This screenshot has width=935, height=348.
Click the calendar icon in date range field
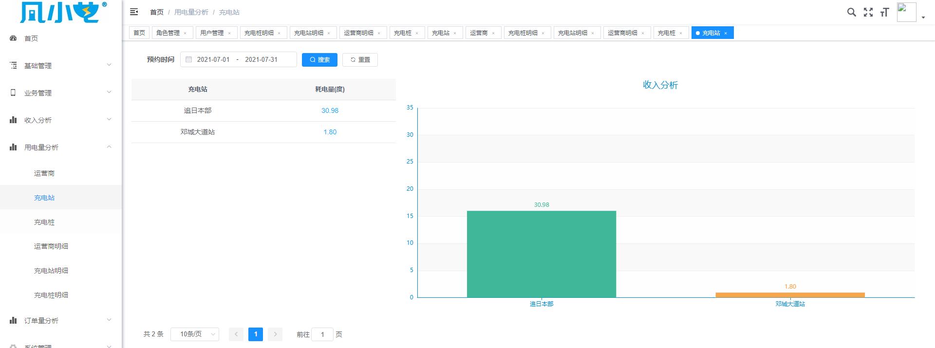point(189,59)
